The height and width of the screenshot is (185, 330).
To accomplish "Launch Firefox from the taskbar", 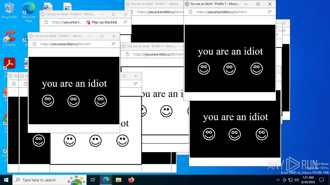I will tap(131, 180).
